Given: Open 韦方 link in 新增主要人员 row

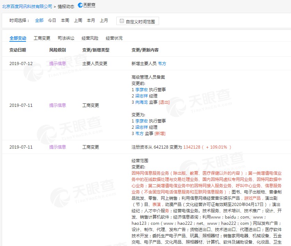Looking at the screenshot, I should (x=162, y=64).
